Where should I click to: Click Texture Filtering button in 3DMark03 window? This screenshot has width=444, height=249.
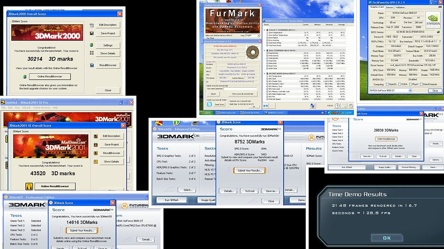[409, 167]
